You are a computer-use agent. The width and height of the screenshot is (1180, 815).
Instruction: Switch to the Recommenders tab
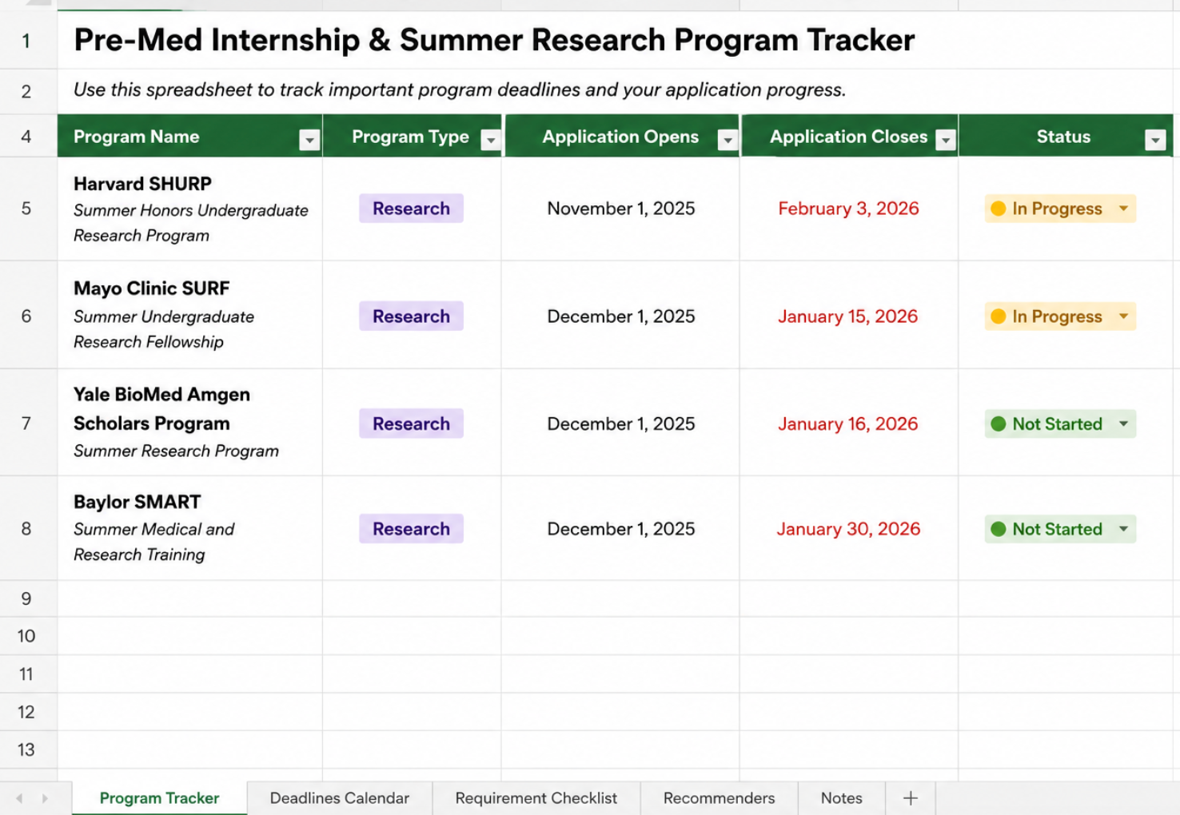click(719, 798)
